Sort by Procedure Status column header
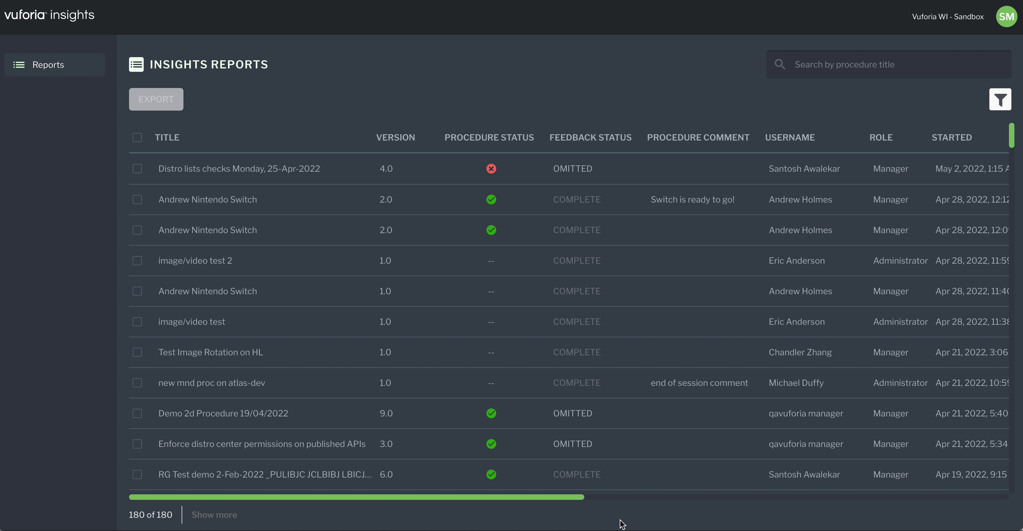The width and height of the screenshot is (1023, 531). (489, 138)
